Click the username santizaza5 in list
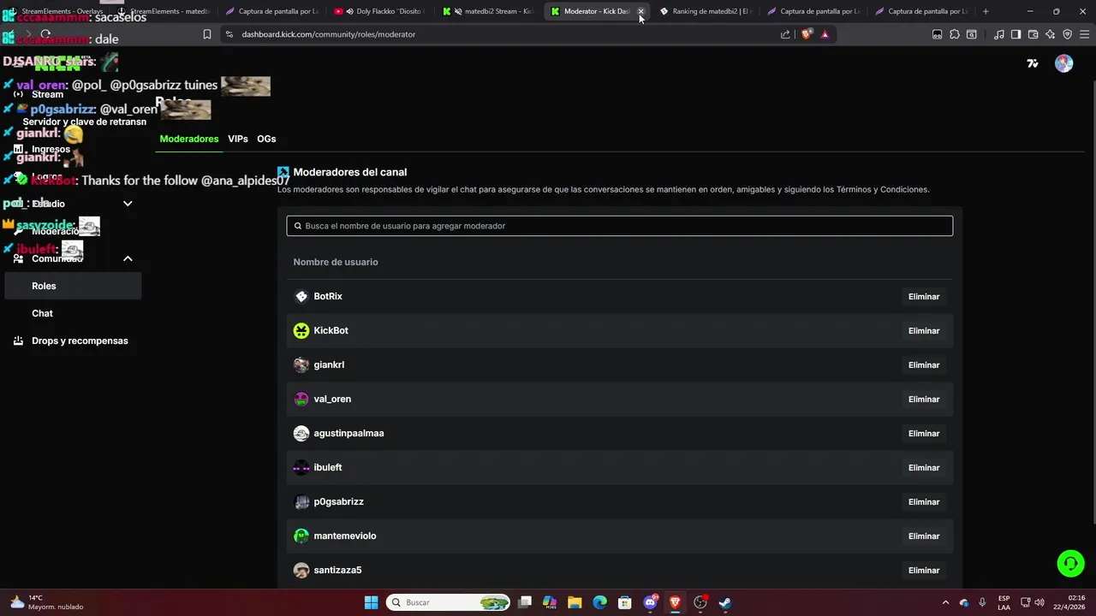This screenshot has height=616, width=1096. coord(337,570)
